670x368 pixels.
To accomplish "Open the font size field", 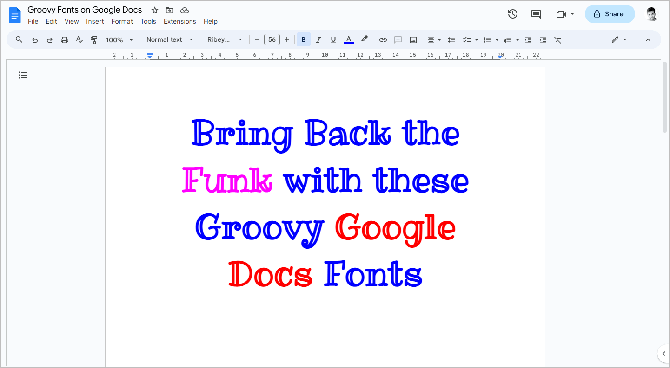I will pyautogui.click(x=272, y=39).
